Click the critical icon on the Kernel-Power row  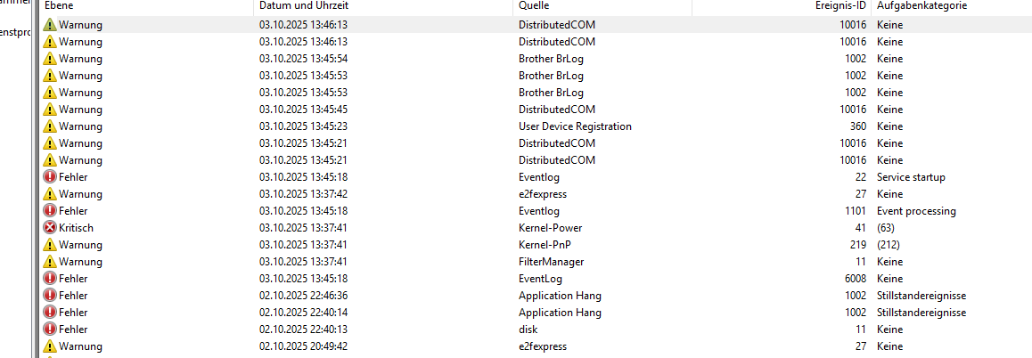50,228
